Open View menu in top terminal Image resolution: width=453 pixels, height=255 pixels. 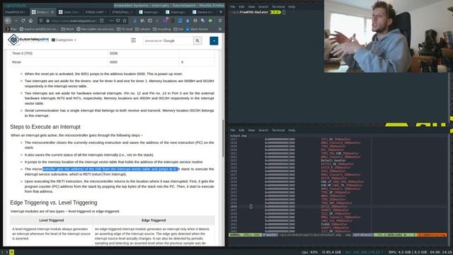[x=252, y=6]
